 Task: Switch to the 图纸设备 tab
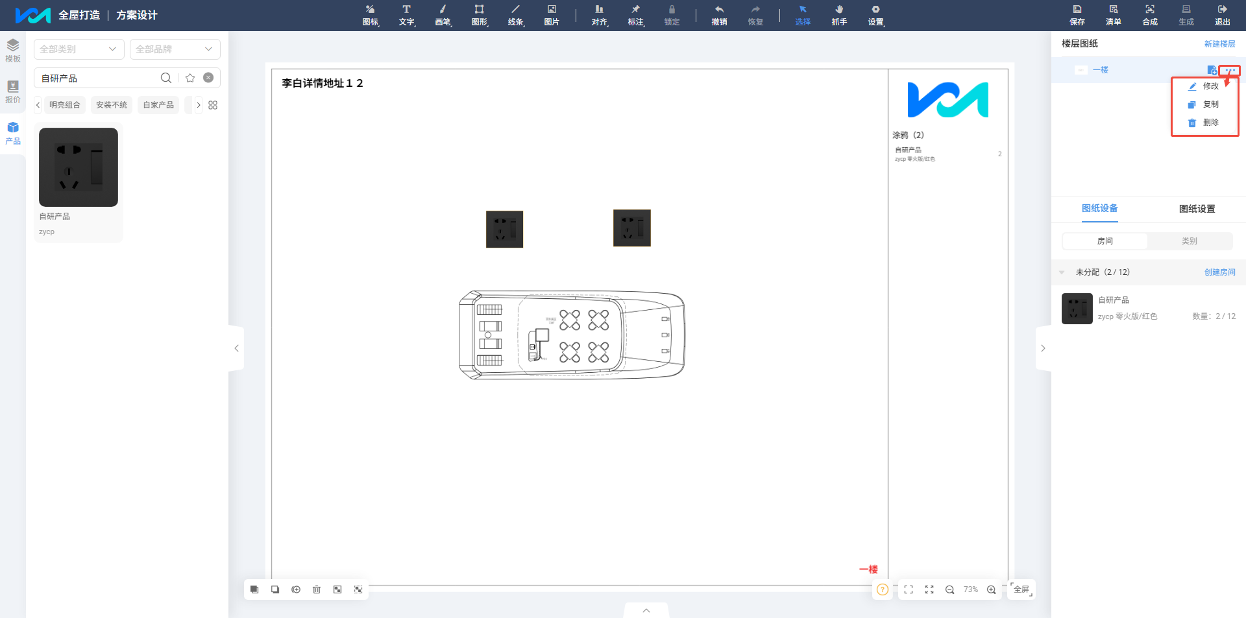[x=1100, y=209]
